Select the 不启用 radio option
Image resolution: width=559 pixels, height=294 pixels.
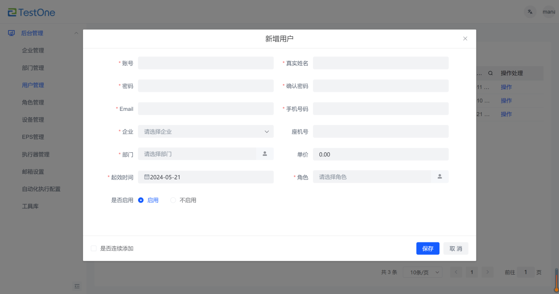pos(183,200)
